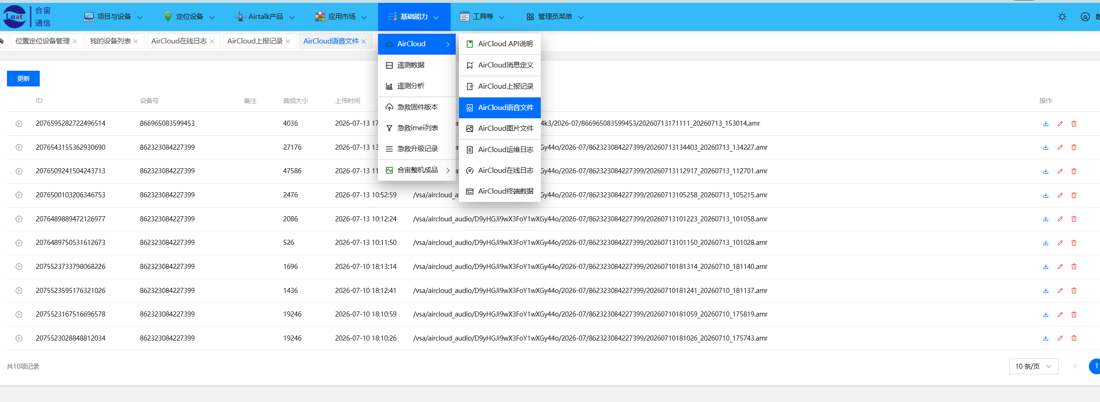This screenshot has height=402, width=1100.
Task: Download the audio file with ID 2076595282722496514
Action: click(x=1045, y=124)
